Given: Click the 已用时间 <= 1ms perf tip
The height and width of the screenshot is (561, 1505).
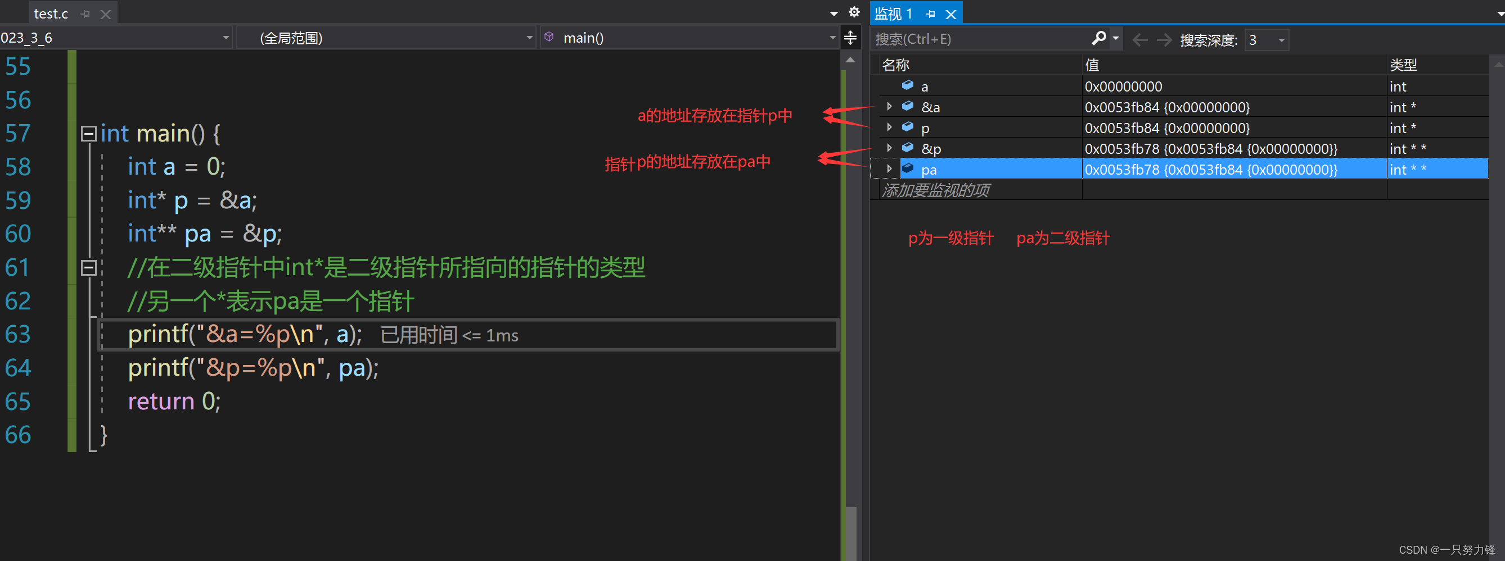Looking at the screenshot, I should point(449,335).
